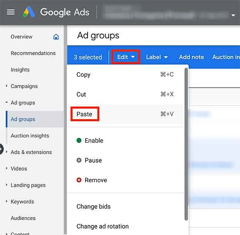Expand Ads & extensions section arrow
Screen dimensions: 240x235
(6, 152)
